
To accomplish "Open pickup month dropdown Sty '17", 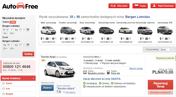I will coord(20,30).
